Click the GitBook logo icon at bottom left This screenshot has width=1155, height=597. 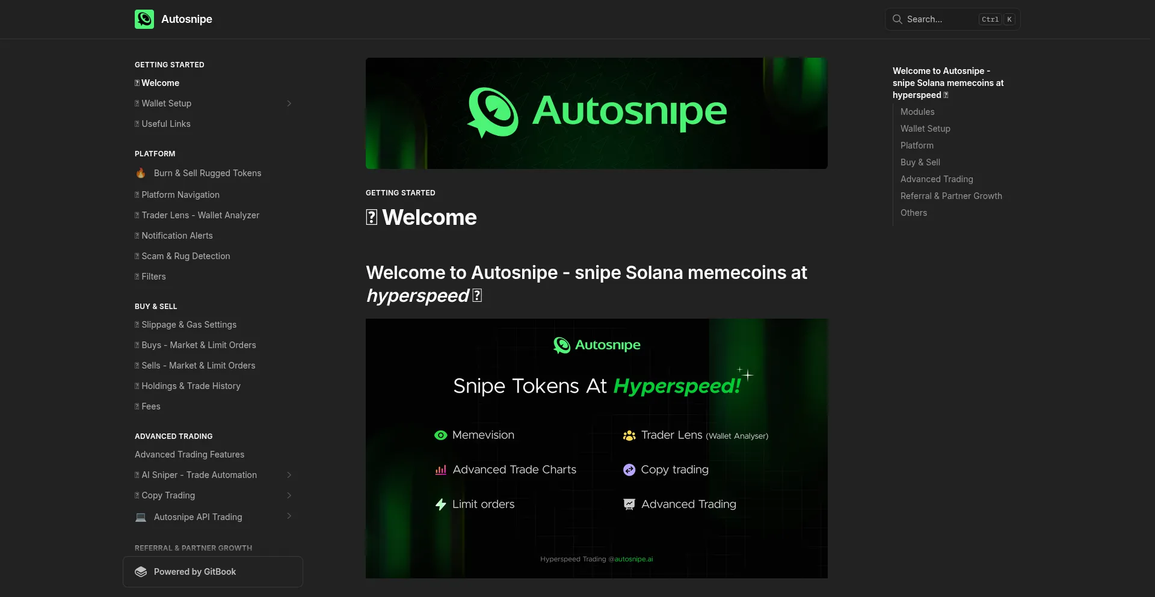140,572
